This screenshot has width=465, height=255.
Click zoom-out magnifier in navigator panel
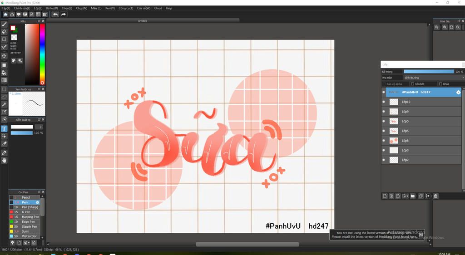coord(458,27)
